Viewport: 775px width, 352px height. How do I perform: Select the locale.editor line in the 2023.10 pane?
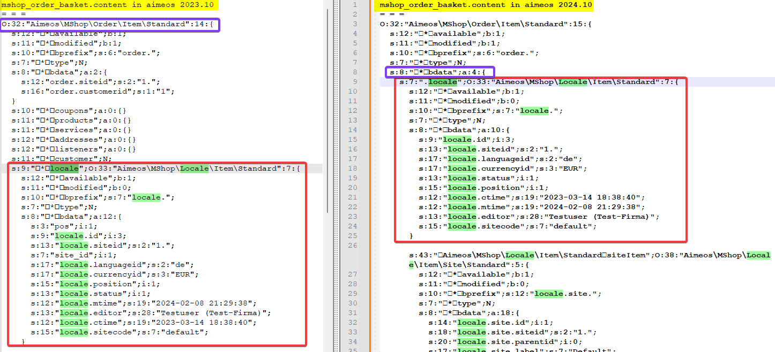pos(151,313)
